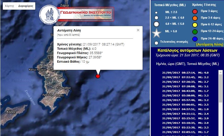Image resolution: width=224 pixels, height=136 pixels.
Task: Click the blue 'Πριν 24-48 ώρες' legend circle
Action: (195, 39)
